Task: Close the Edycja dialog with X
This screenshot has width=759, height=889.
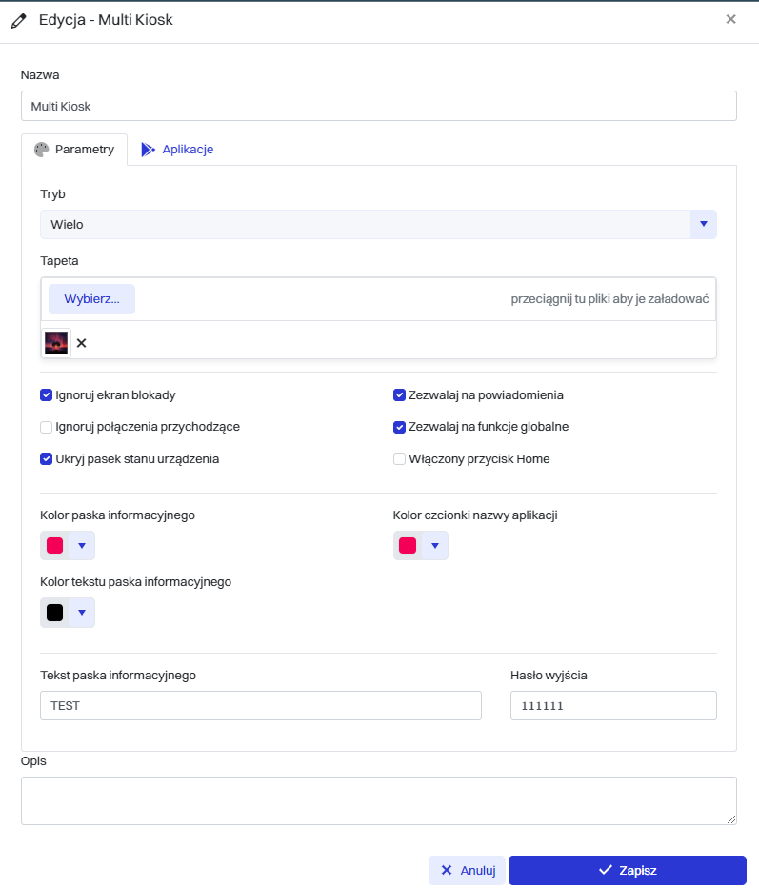Action: tap(730, 19)
